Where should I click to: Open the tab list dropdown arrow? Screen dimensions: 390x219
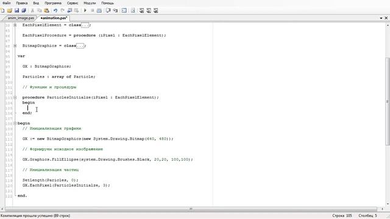(381, 18)
